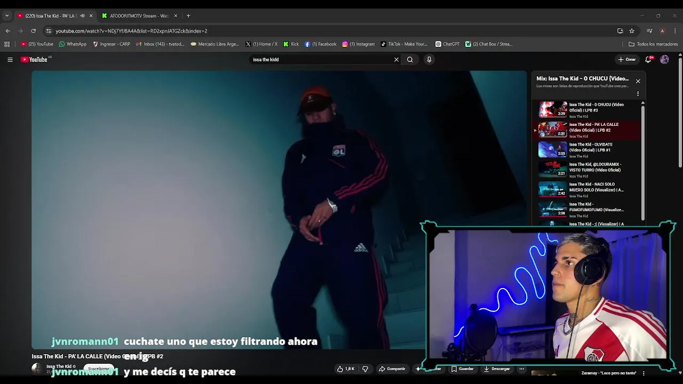Open the WhatsApp bookmark
The image size is (683, 384).
click(73, 44)
